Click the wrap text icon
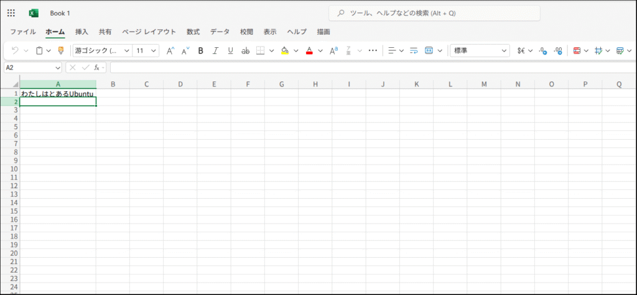 [x=414, y=51]
